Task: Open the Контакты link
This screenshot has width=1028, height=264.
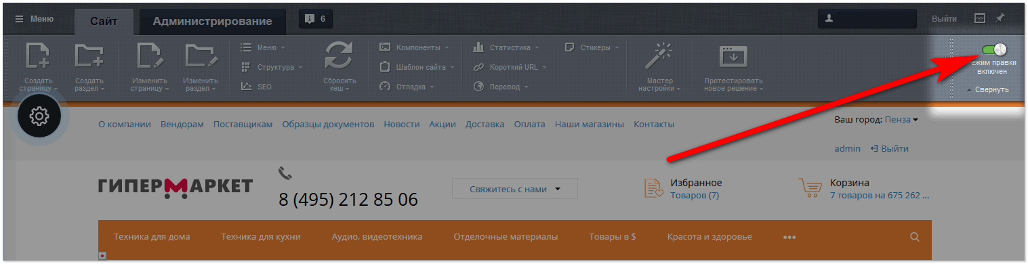Action: point(654,125)
